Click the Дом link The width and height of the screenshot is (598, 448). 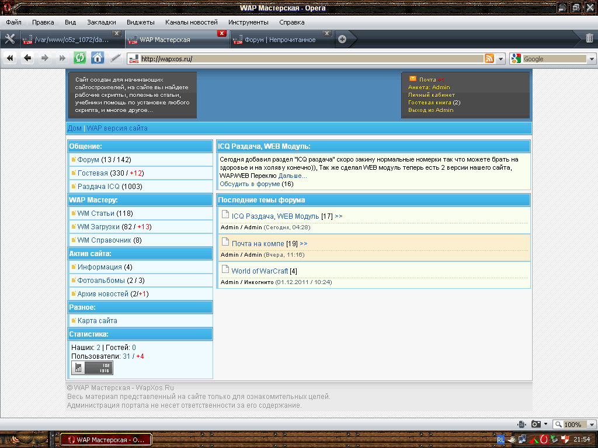click(x=74, y=128)
